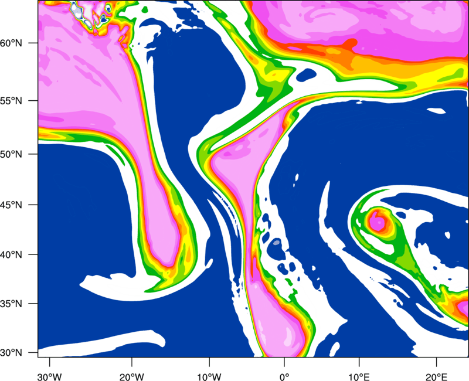The image size is (469, 381).
Task: Click the 55°N latitude label
Action: [x=11, y=101]
